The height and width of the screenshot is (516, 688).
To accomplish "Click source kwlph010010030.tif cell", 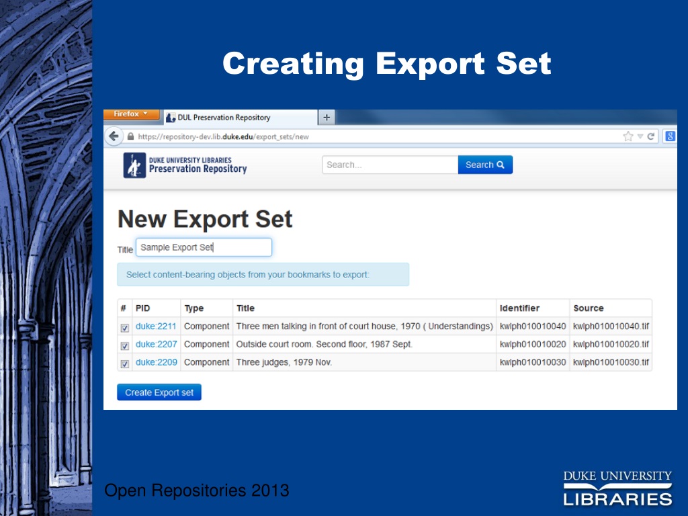I will (611, 362).
